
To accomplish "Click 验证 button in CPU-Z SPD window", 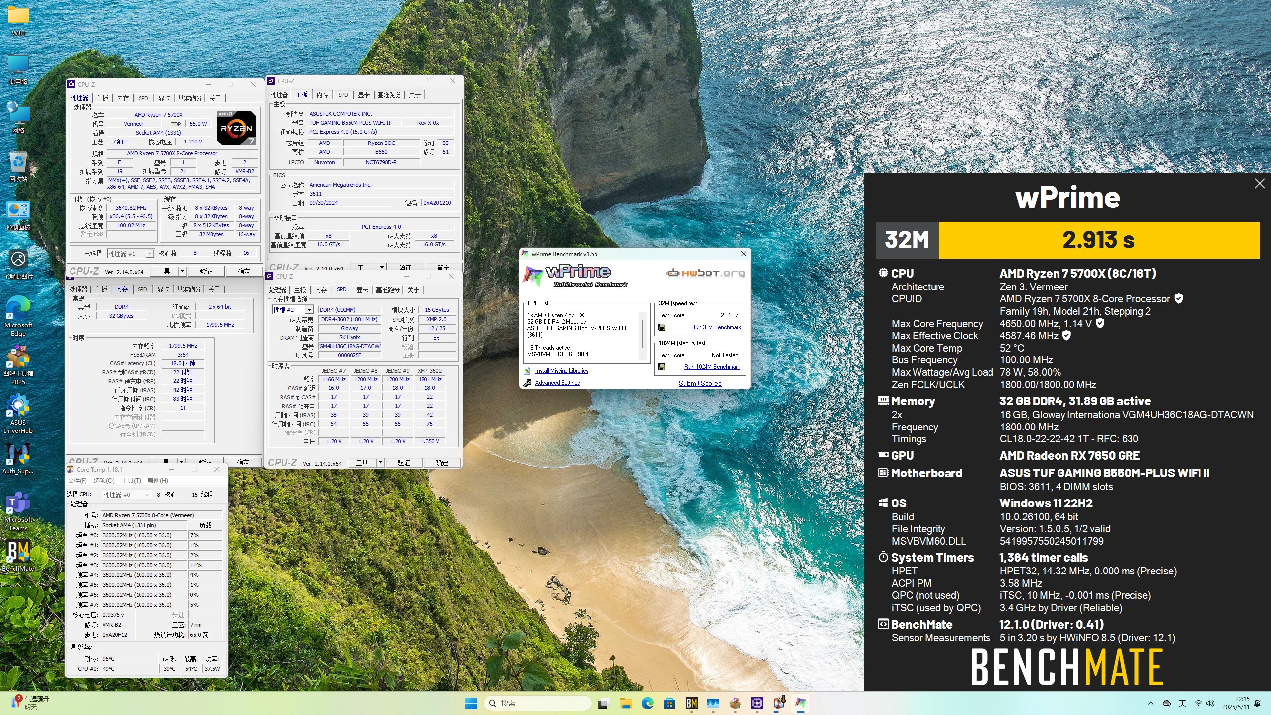I will (404, 463).
